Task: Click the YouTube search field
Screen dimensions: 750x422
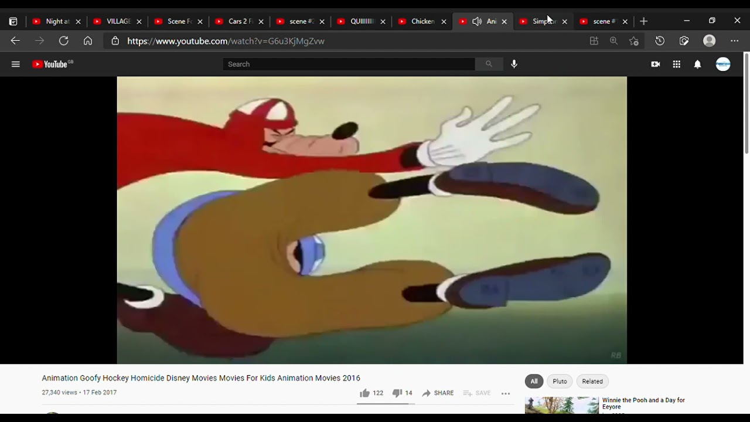Action: tap(349, 64)
